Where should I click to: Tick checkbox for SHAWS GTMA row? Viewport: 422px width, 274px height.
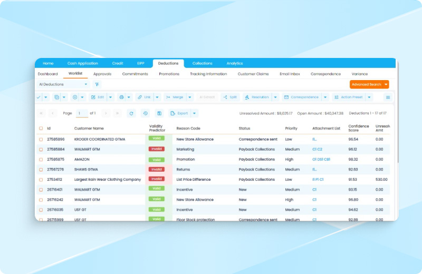(x=41, y=170)
